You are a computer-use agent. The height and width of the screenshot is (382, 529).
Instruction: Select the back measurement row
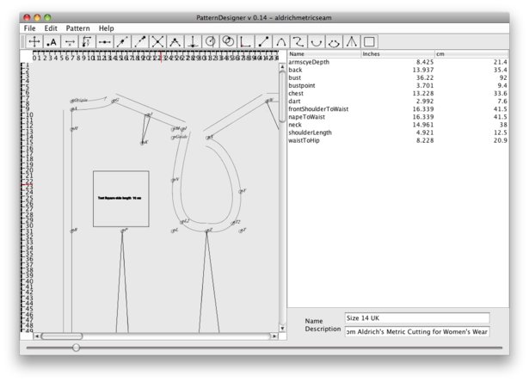point(397,70)
